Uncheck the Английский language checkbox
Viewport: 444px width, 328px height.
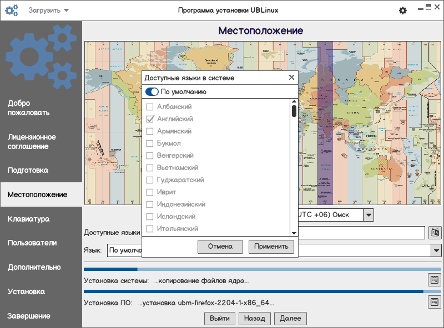[149, 119]
